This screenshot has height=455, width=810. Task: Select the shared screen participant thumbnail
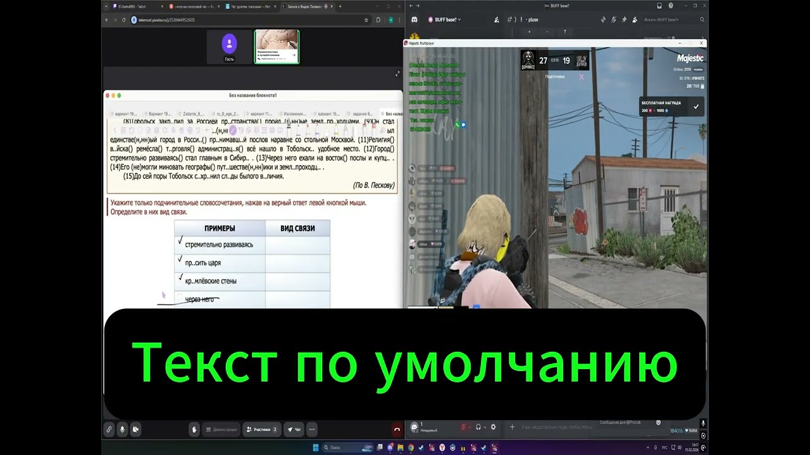tap(277, 47)
